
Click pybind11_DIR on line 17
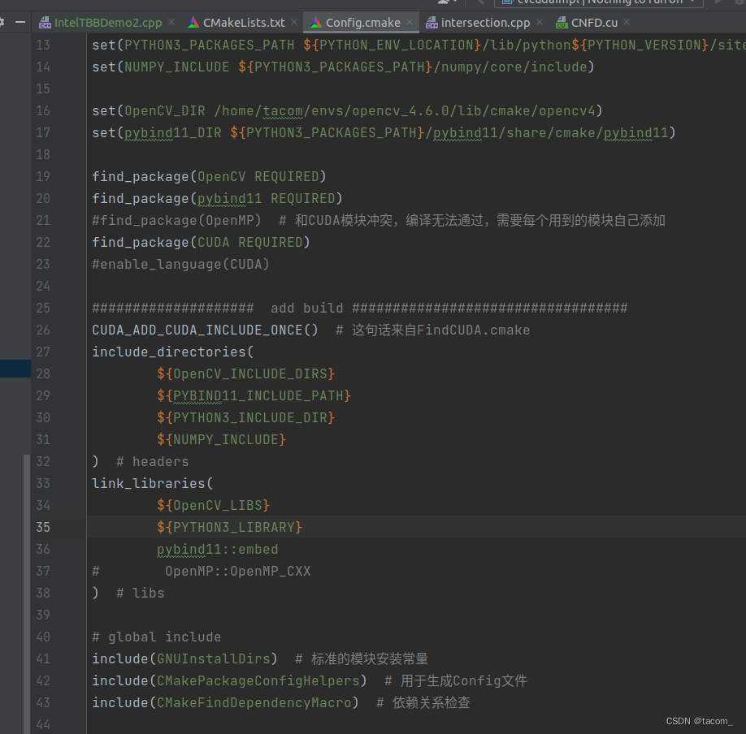173,132
